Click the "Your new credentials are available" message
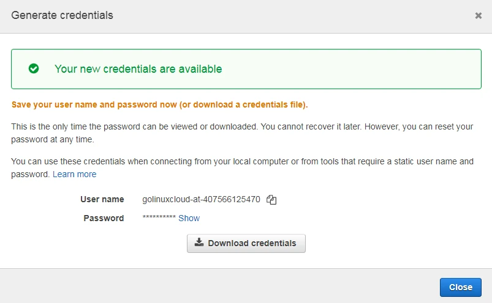Image resolution: width=492 pixels, height=303 pixels. [x=138, y=69]
